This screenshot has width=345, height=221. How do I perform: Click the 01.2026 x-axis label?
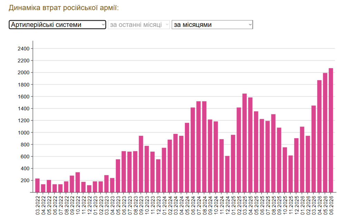coord(302,205)
